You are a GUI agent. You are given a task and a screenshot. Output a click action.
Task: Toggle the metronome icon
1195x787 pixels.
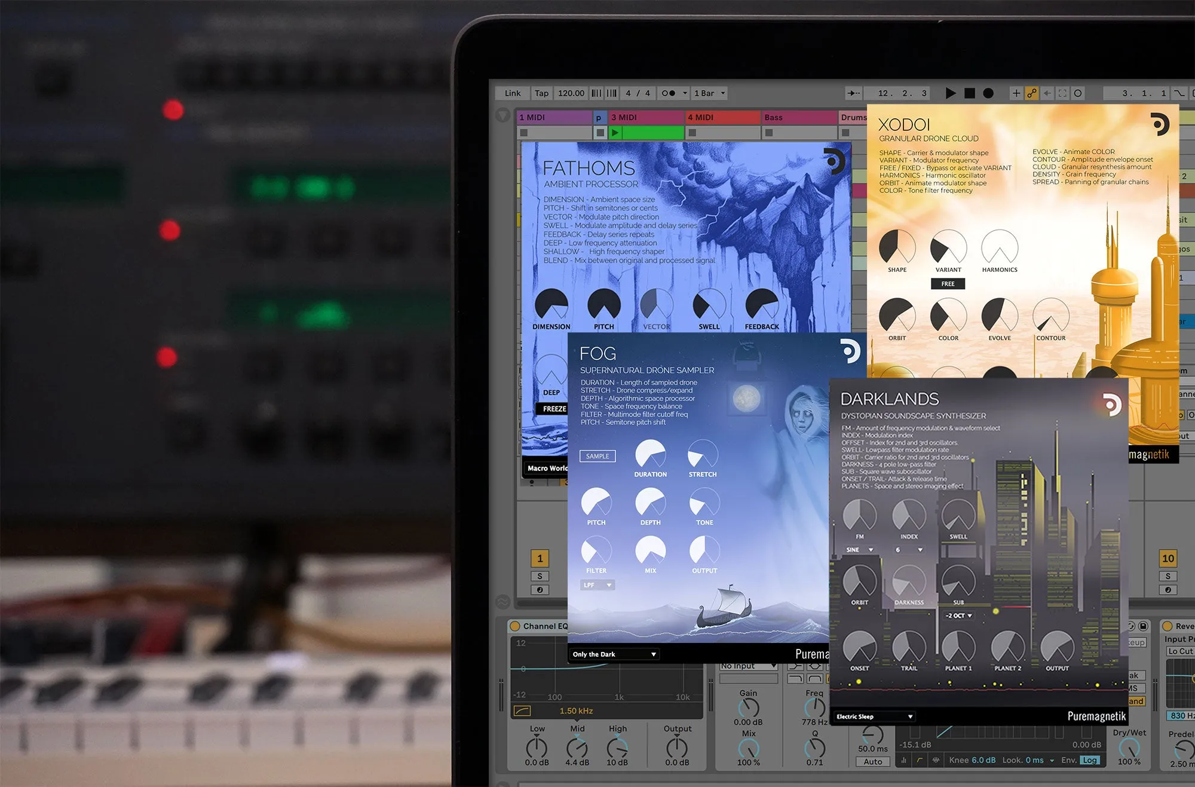coord(668,93)
